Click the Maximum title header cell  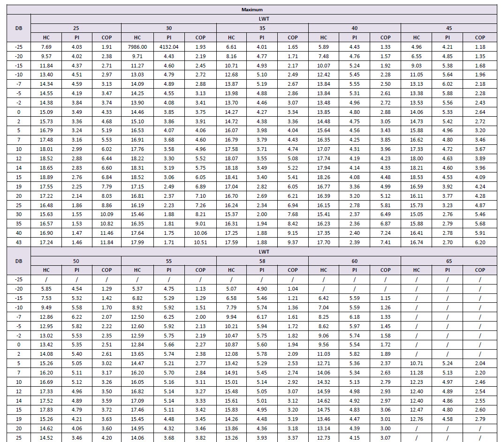251,9
